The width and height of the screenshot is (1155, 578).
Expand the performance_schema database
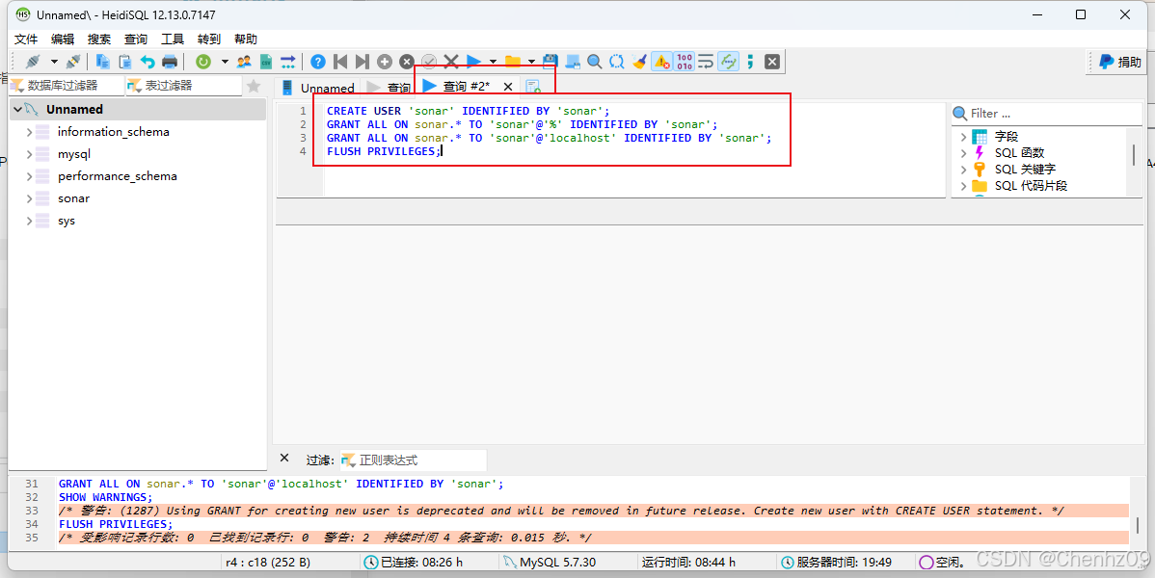(x=30, y=176)
